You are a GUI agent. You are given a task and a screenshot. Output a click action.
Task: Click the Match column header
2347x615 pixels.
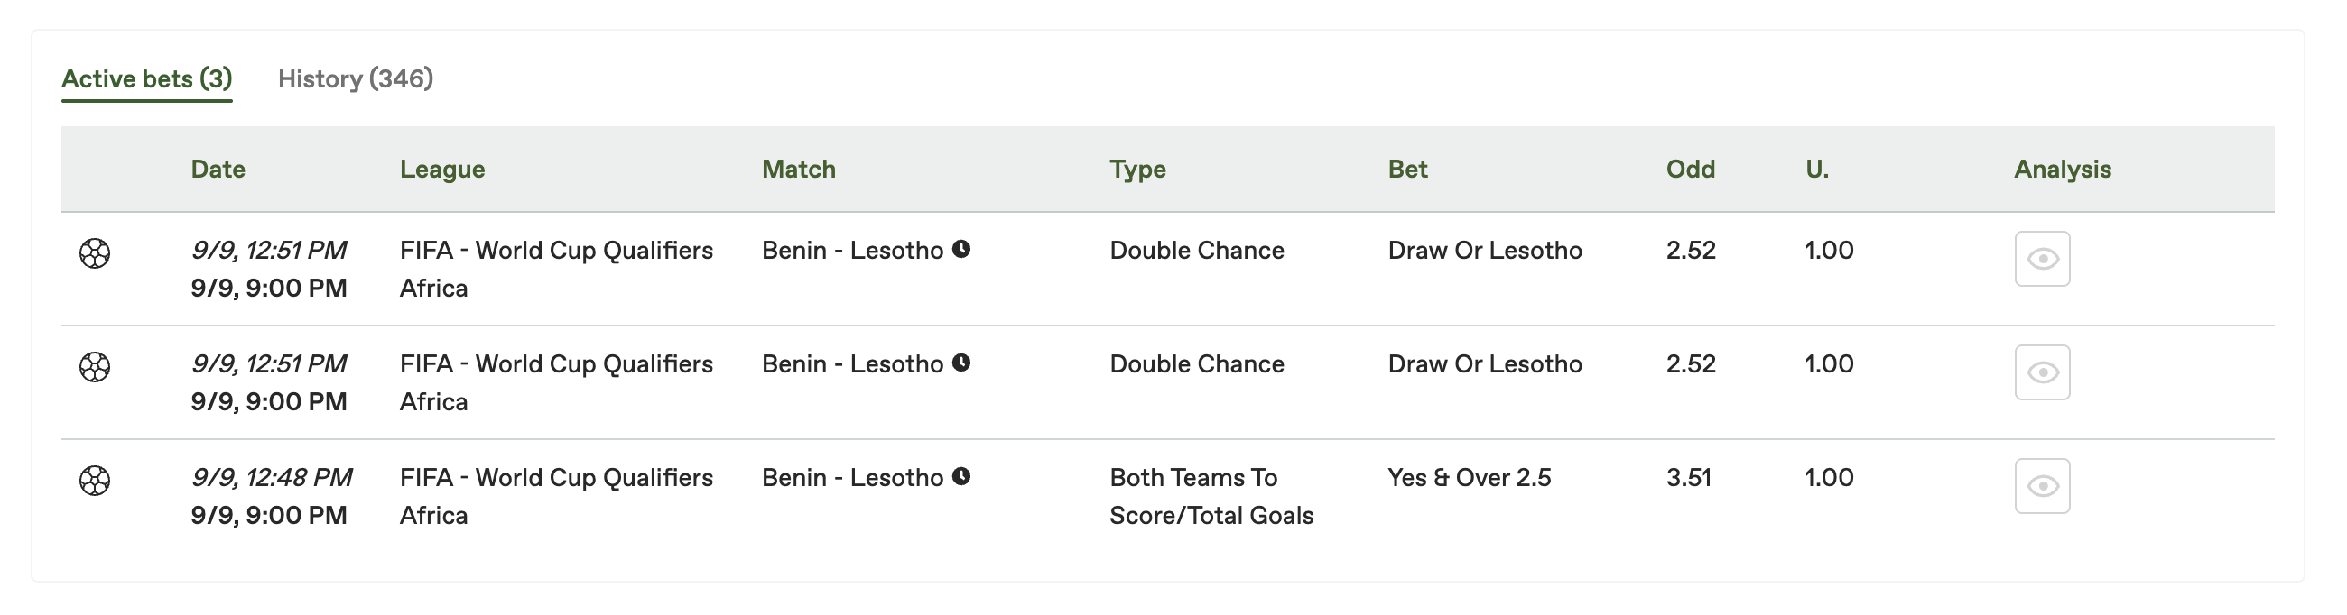point(798,170)
